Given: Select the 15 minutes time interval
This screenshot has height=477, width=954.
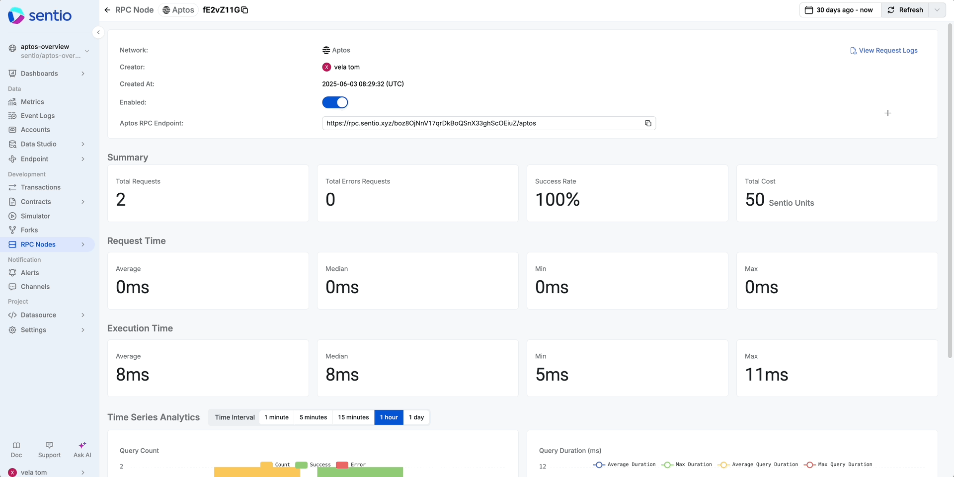Looking at the screenshot, I should tap(353, 417).
